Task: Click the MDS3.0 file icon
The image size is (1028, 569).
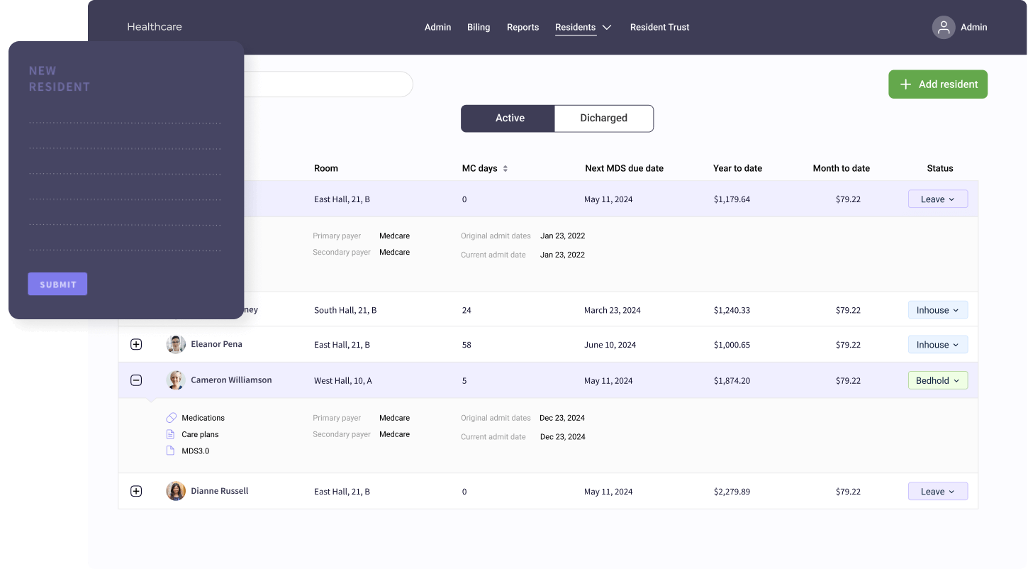Action: pos(170,451)
